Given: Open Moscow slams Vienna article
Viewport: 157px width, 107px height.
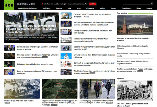Looking at the screenshot, I should pyautogui.click(x=91, y=40).
